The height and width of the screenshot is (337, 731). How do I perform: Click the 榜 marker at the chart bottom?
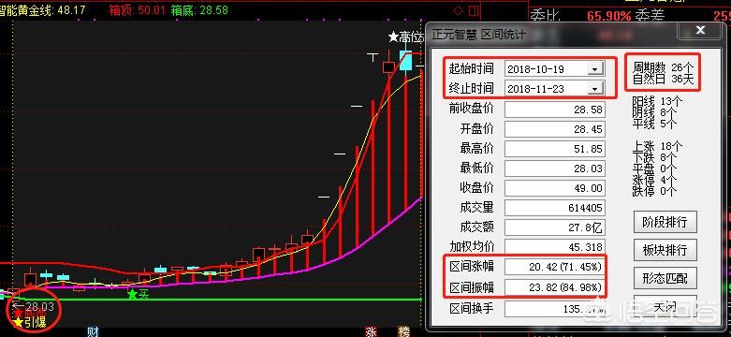[x=403, y=332]
